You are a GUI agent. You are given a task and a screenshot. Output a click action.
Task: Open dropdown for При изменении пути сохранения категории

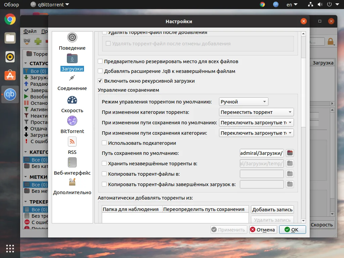pos(256,133)
